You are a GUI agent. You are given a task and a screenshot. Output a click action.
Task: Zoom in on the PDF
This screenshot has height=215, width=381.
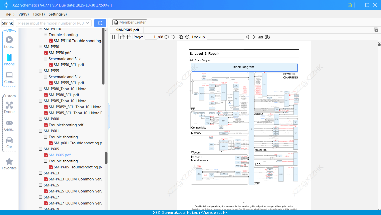click(x=181, y=37)
